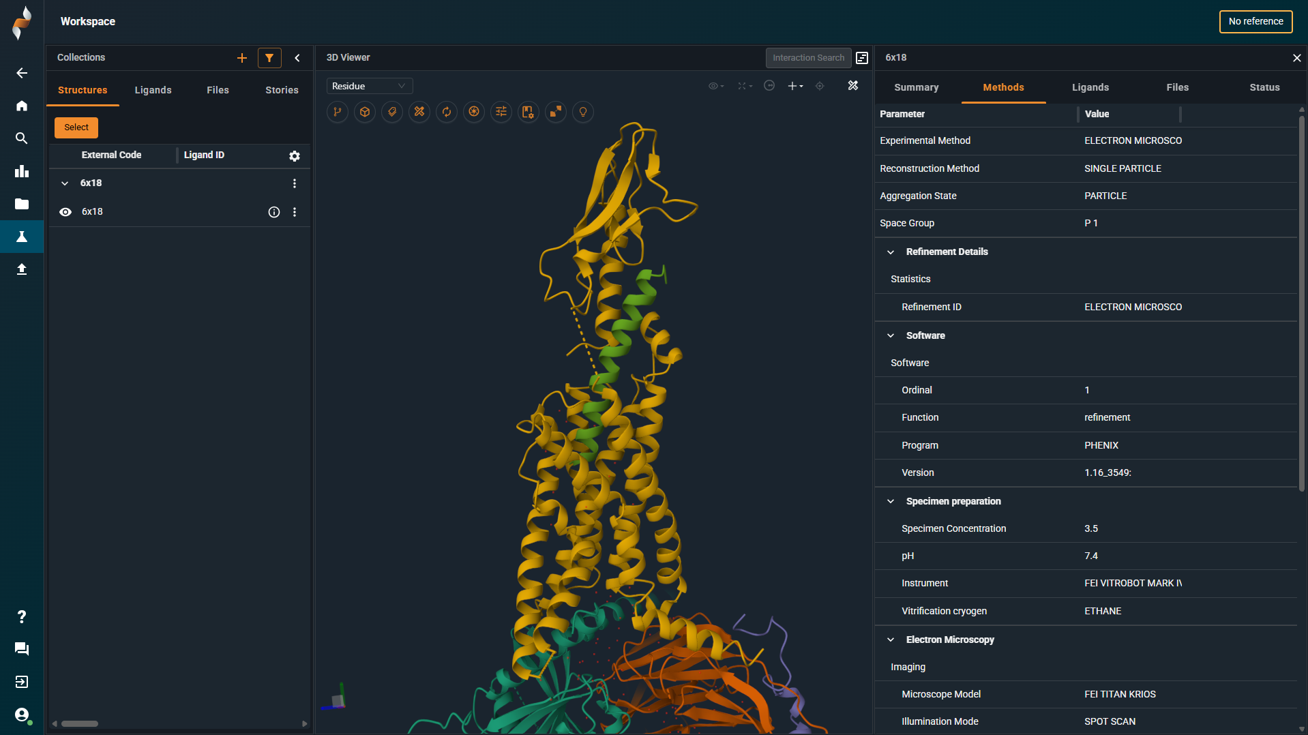Collapse the Electron Microscopy section
The width and height of the screenshot is (1308, 735).
pyautogui.click(x=891, y=640)
